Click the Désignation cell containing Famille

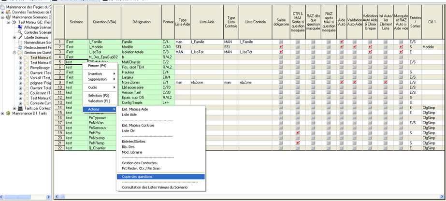[140, 42]
